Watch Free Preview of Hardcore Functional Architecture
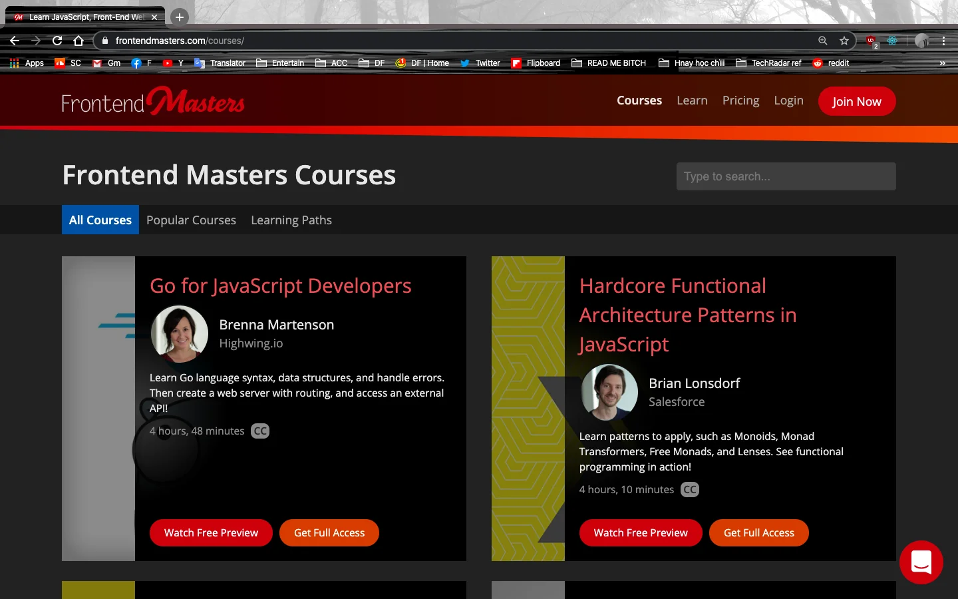Image resolution: width=958 pixels, height=599 pixels. (641, 532)
